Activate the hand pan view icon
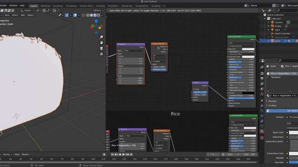 [x=102, y=43]
